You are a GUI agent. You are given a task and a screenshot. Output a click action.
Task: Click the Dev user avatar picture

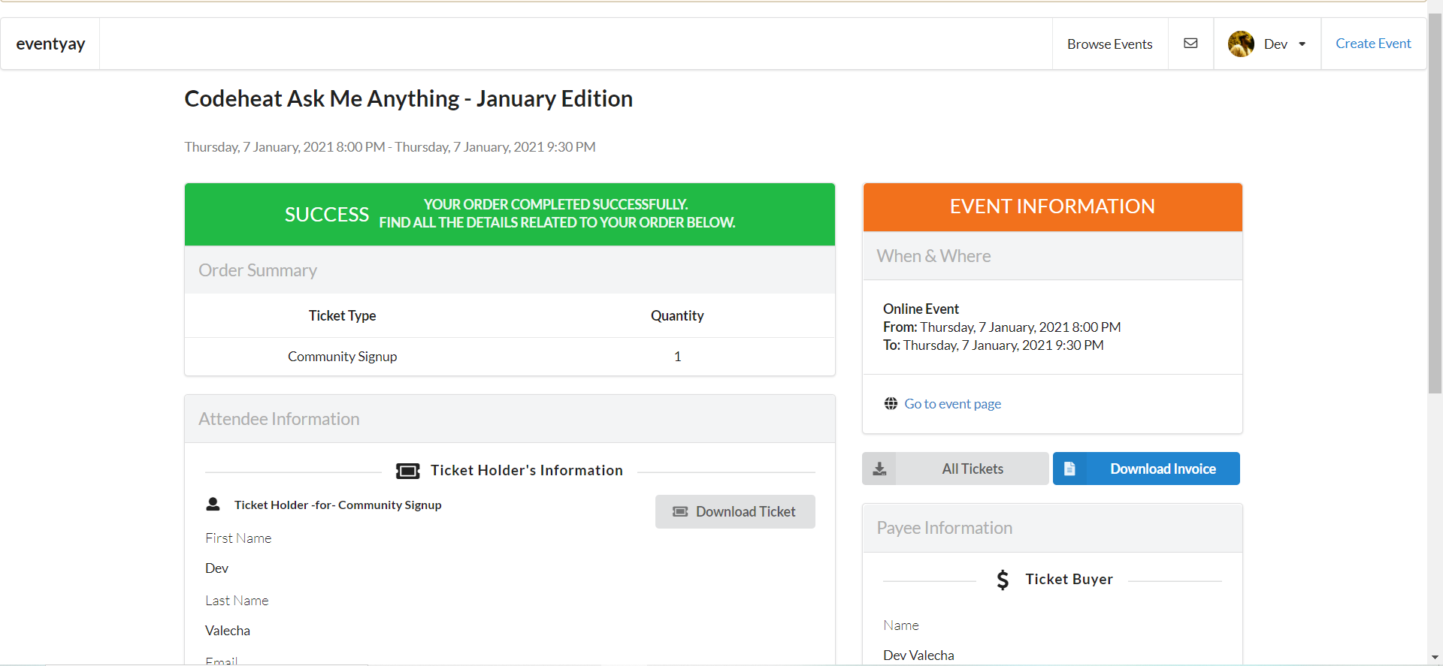tap(1241, 44)
